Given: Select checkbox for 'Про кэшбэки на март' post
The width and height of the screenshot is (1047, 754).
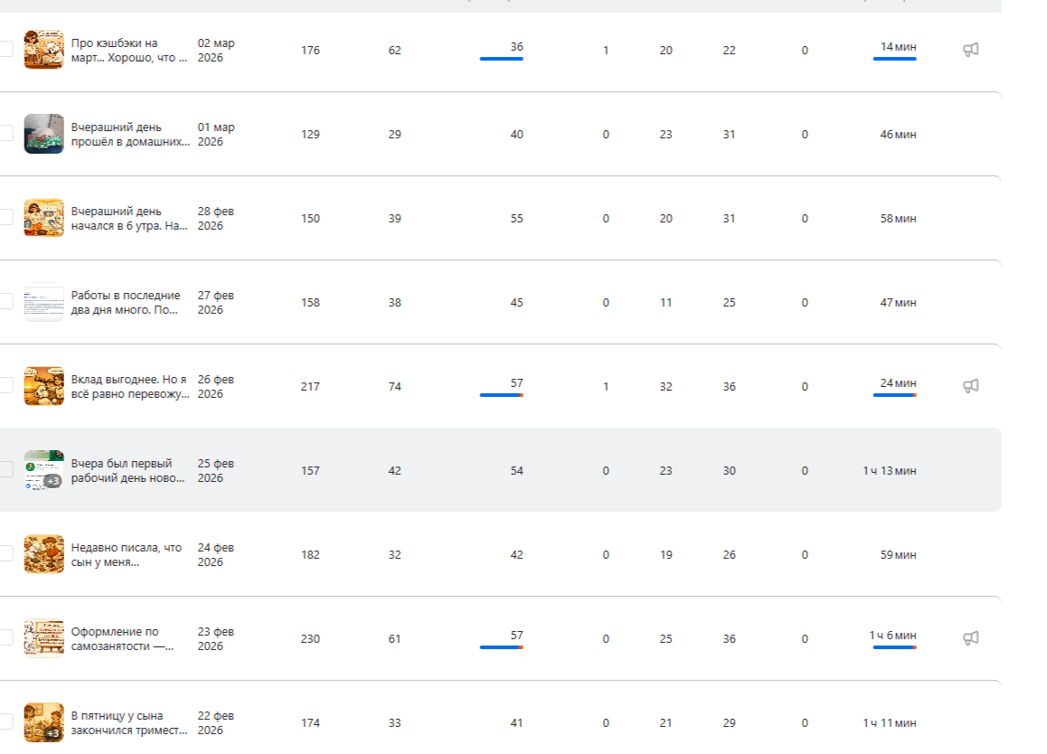Looking at the screenshot, I should point(5,50).
